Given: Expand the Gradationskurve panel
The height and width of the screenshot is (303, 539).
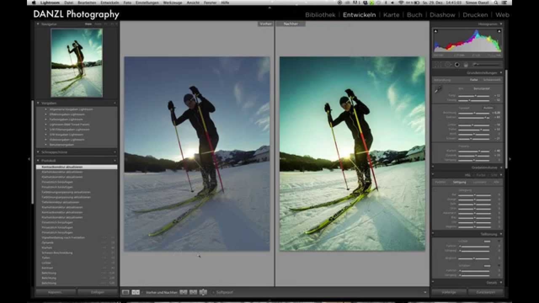Looking at the screenshot, I should point(501,167).
